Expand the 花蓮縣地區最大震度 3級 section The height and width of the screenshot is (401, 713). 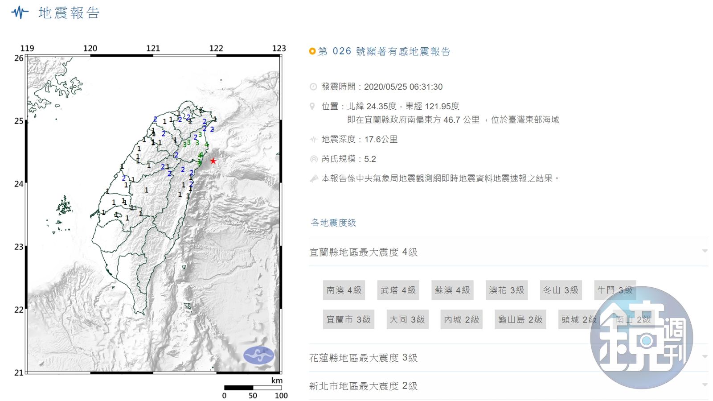tap(705, 357)
